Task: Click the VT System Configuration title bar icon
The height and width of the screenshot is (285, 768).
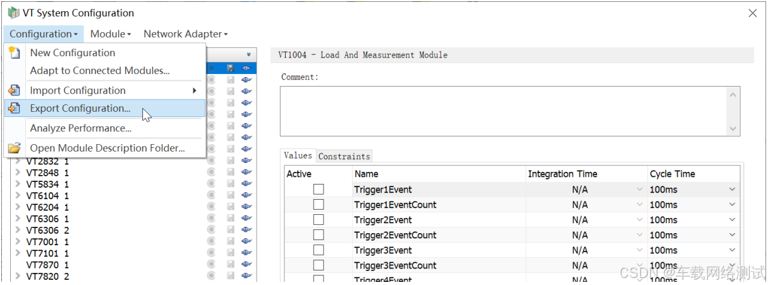Action: pyautogui.click(x=13, y=13)
